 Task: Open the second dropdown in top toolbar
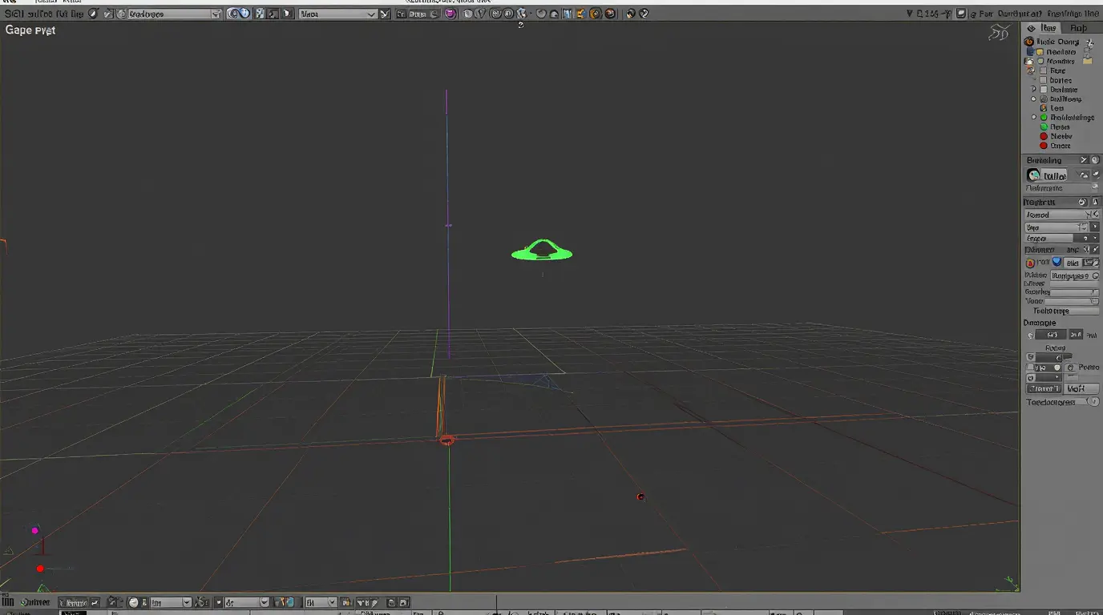tap(338, 14)
